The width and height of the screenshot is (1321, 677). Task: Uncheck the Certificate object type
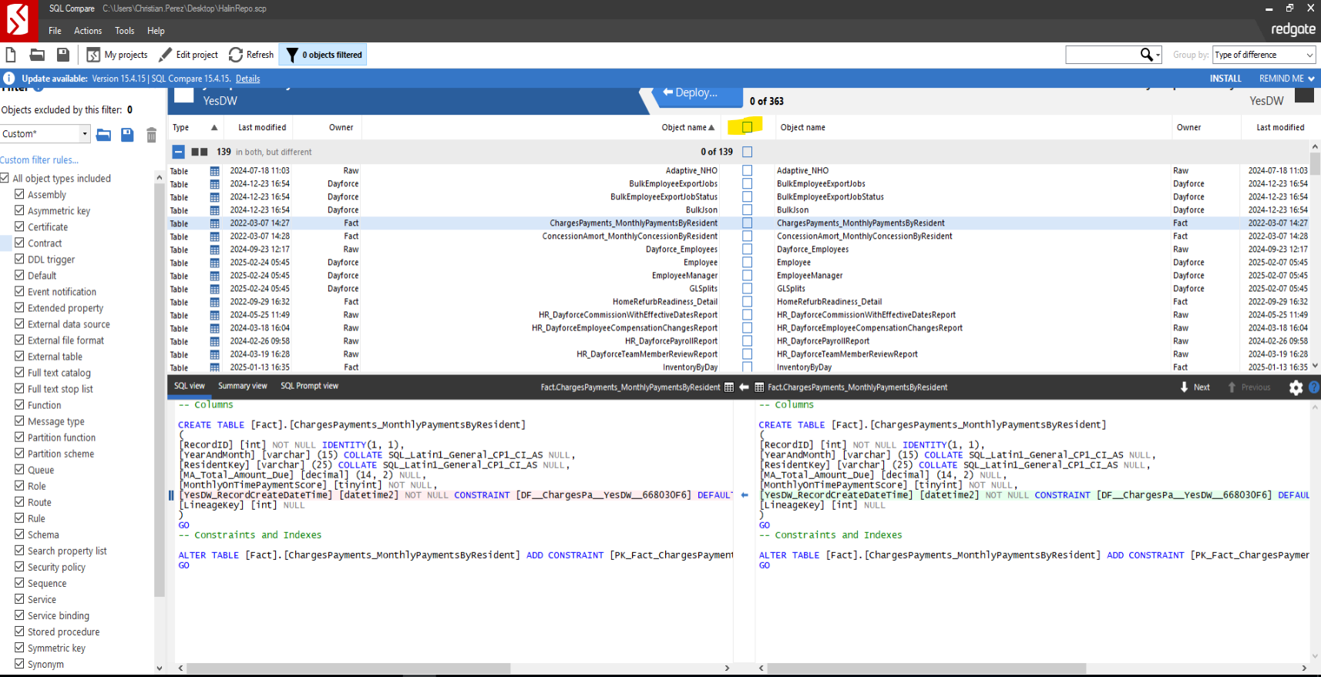(19, 226)
